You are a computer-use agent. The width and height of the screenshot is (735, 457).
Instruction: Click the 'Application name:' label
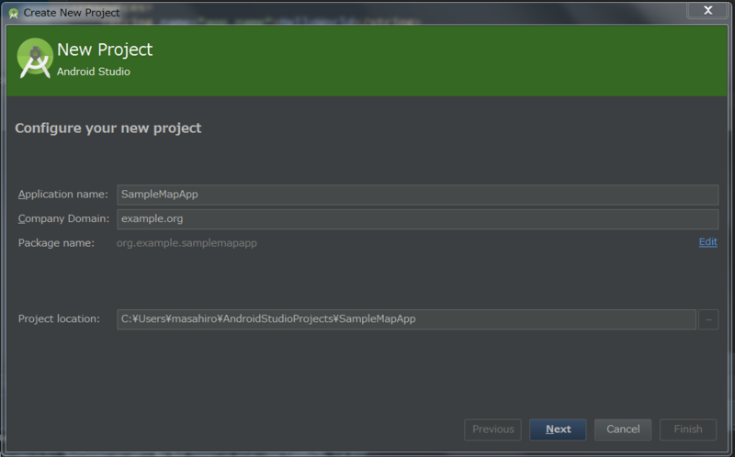[62, 195]
